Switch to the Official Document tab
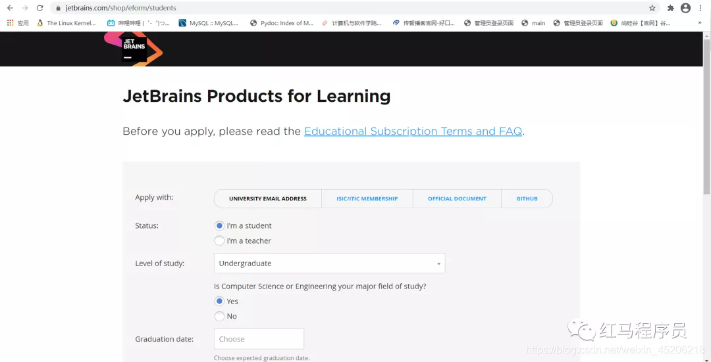This screenshot has width=711, height=362. 457,198
